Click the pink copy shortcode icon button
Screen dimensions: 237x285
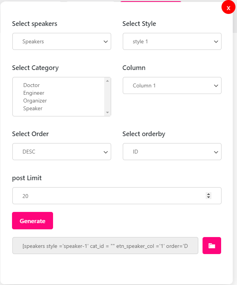coord(212,246)
